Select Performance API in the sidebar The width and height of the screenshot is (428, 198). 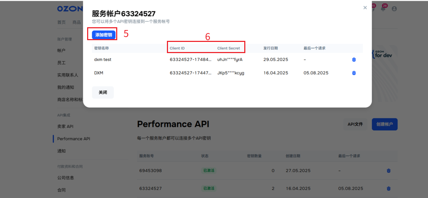[x=73, y=139]
